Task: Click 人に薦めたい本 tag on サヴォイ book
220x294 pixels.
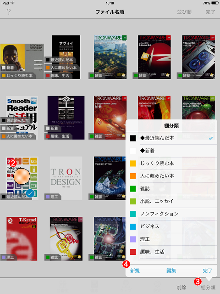Action: [62, 68]
